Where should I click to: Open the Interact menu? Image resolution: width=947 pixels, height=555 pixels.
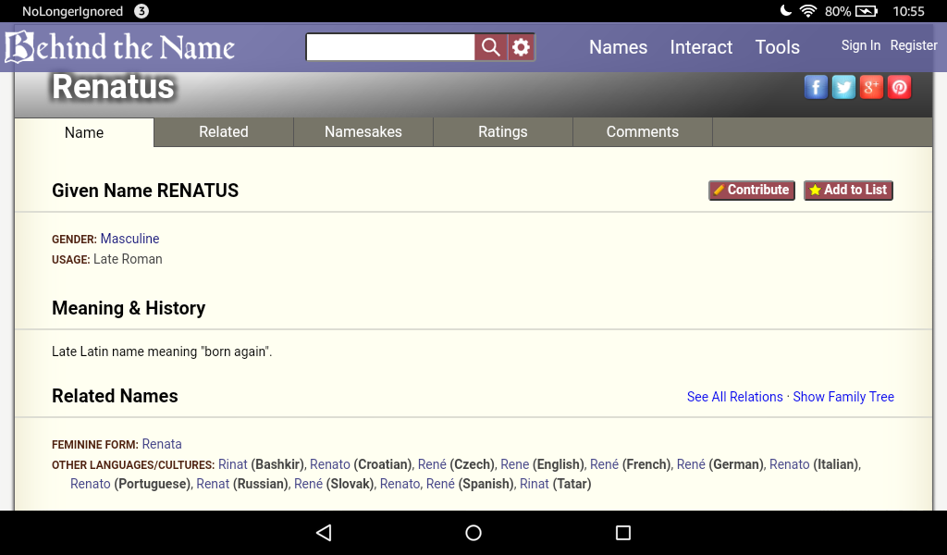[701, 47]
